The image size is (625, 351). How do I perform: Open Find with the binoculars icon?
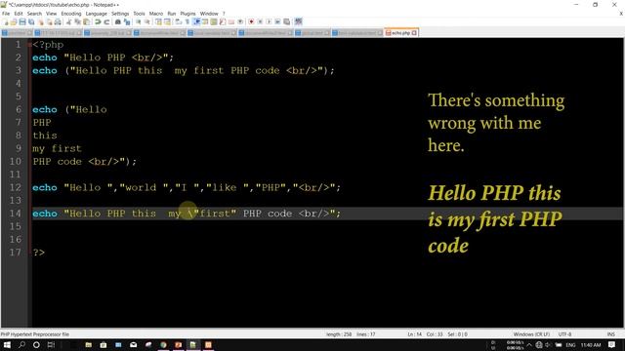pyautogui.click(x=118, y=21)
